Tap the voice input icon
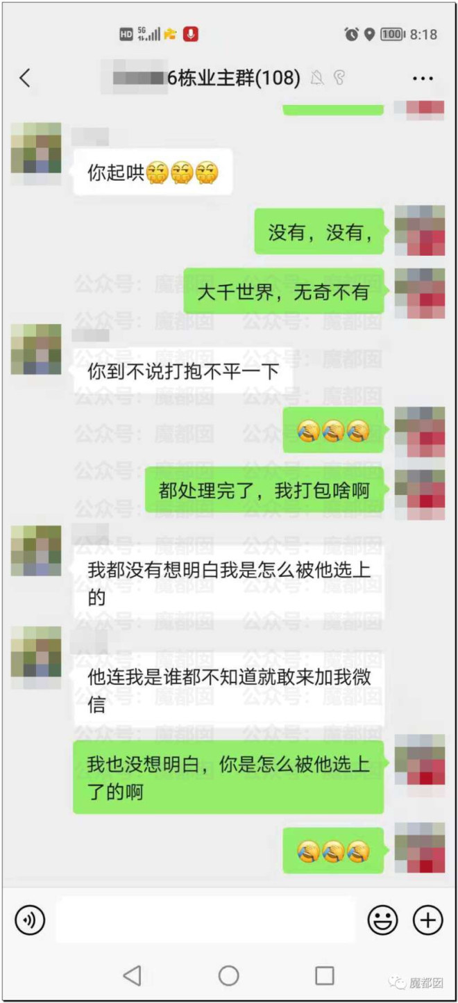Image resolution: width=458 pixels, height=1003 pixels. click(30, 920)
